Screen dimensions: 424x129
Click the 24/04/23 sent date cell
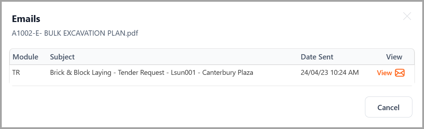coord(330,73)
